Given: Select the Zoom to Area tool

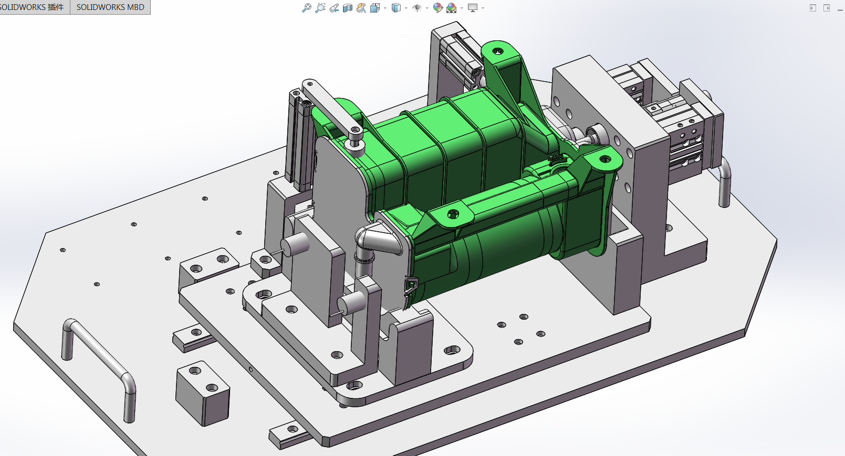Looking at the screenshot, I should click(x=320, y=8).
